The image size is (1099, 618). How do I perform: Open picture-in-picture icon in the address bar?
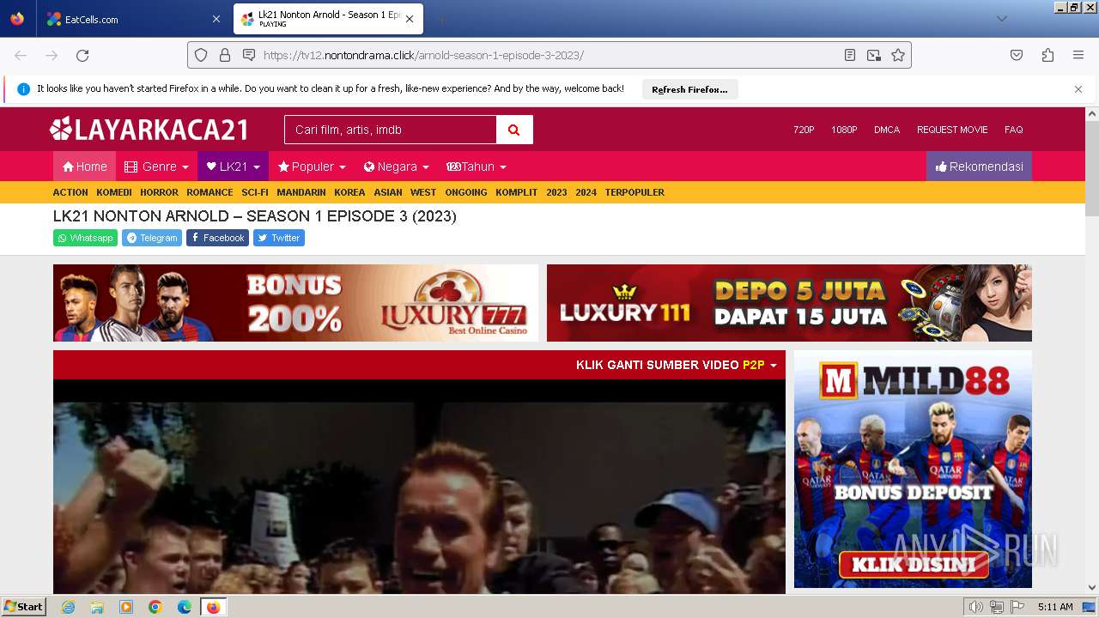874,55
